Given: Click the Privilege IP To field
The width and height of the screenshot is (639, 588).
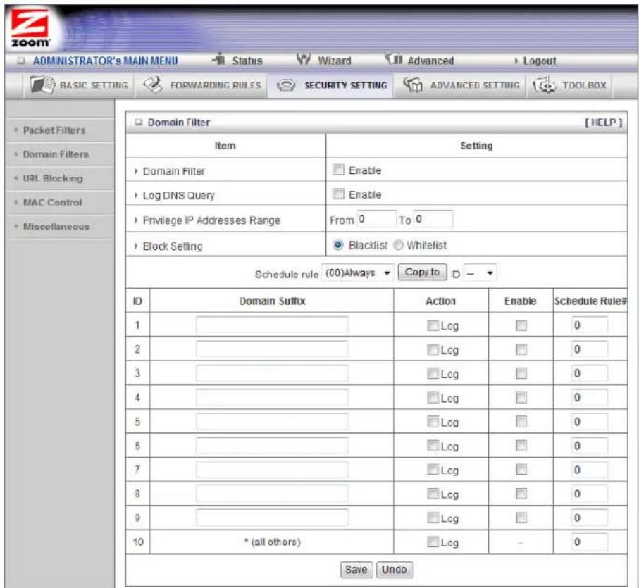Looking at the screenshot, I should tap(433, 219).
